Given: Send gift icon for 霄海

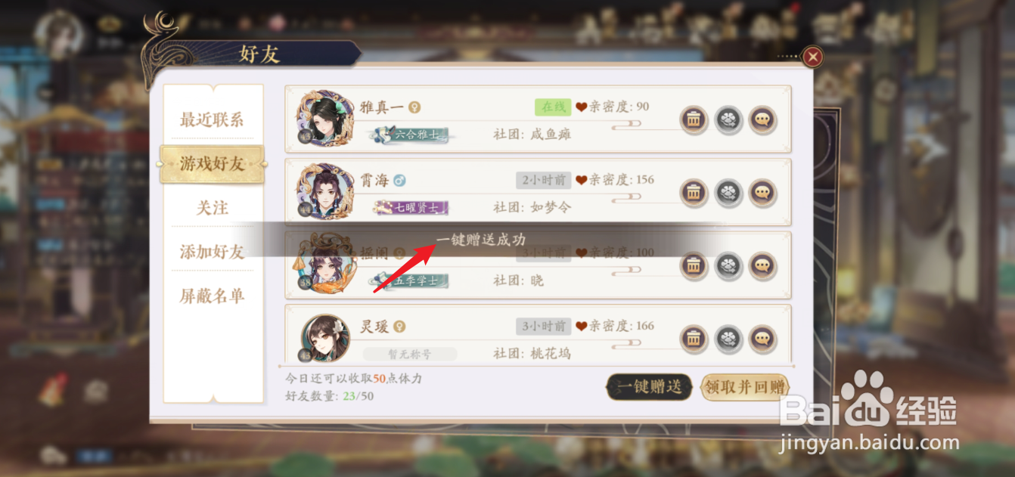Looking at the screenshot, I should coord(728,194).
